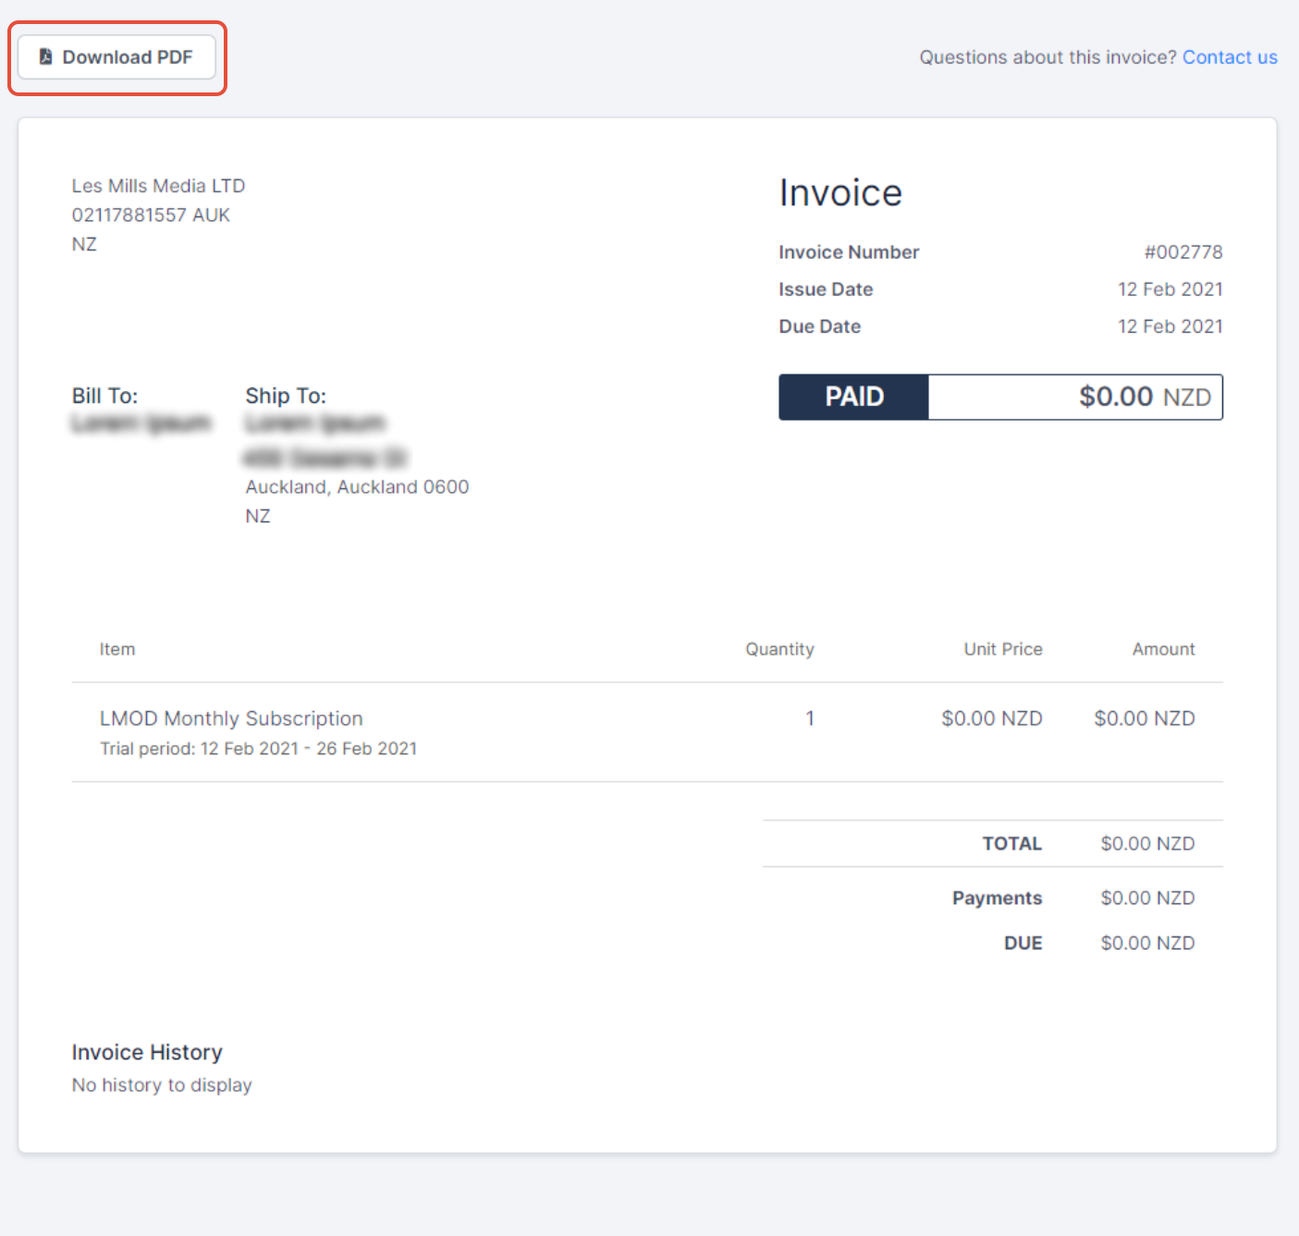The height and width of the screenshot is (1236, 1299).
Task: Select the Issue Date 12 Feb 2021
Action: point(1170,288)
